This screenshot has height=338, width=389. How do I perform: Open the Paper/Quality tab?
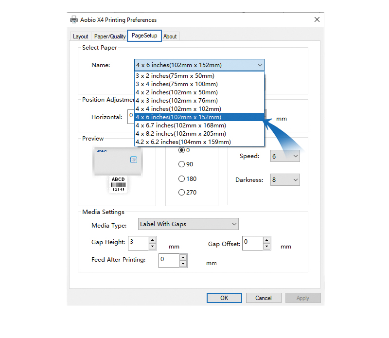110,36
